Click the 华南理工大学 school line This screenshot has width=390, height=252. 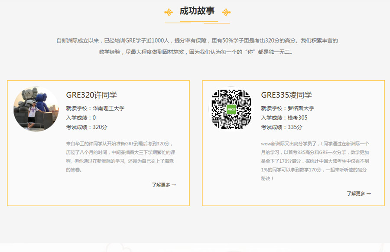(x=95, y=108)
